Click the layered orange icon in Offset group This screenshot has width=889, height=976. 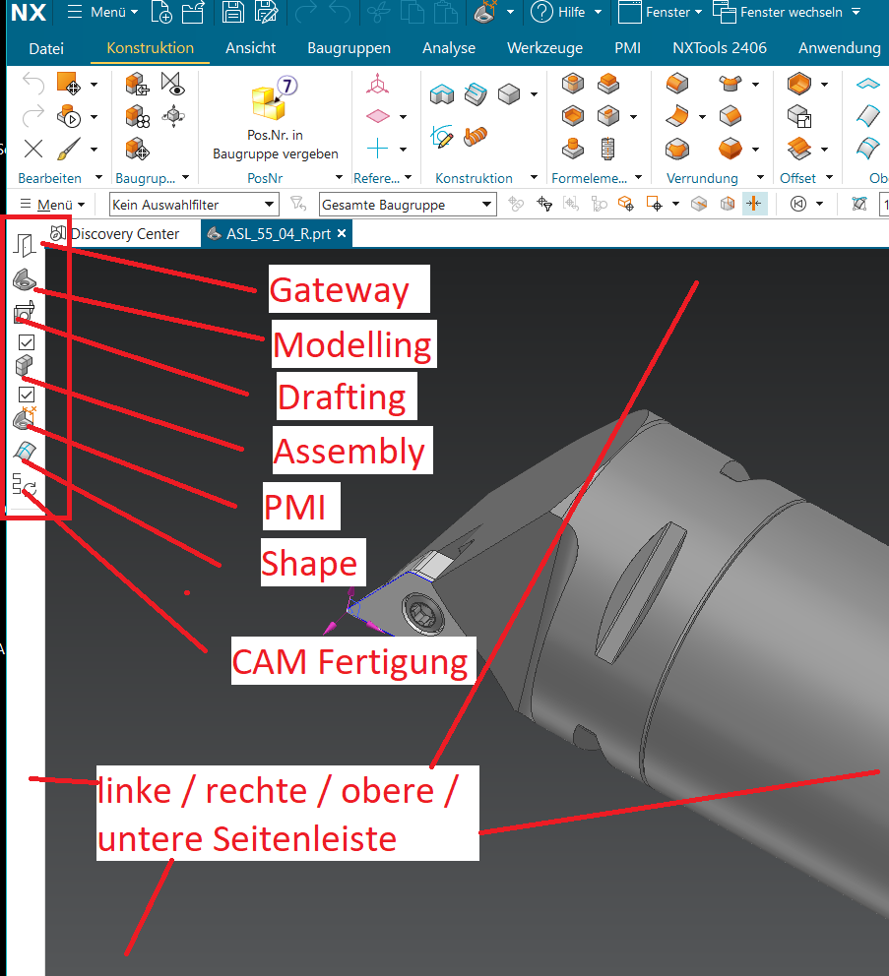pos(798,149)
